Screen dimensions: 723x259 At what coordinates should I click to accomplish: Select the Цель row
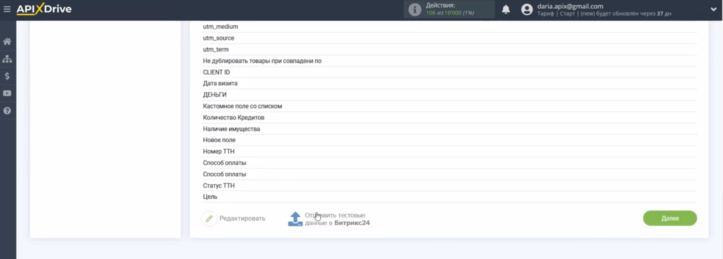[449, 197]
